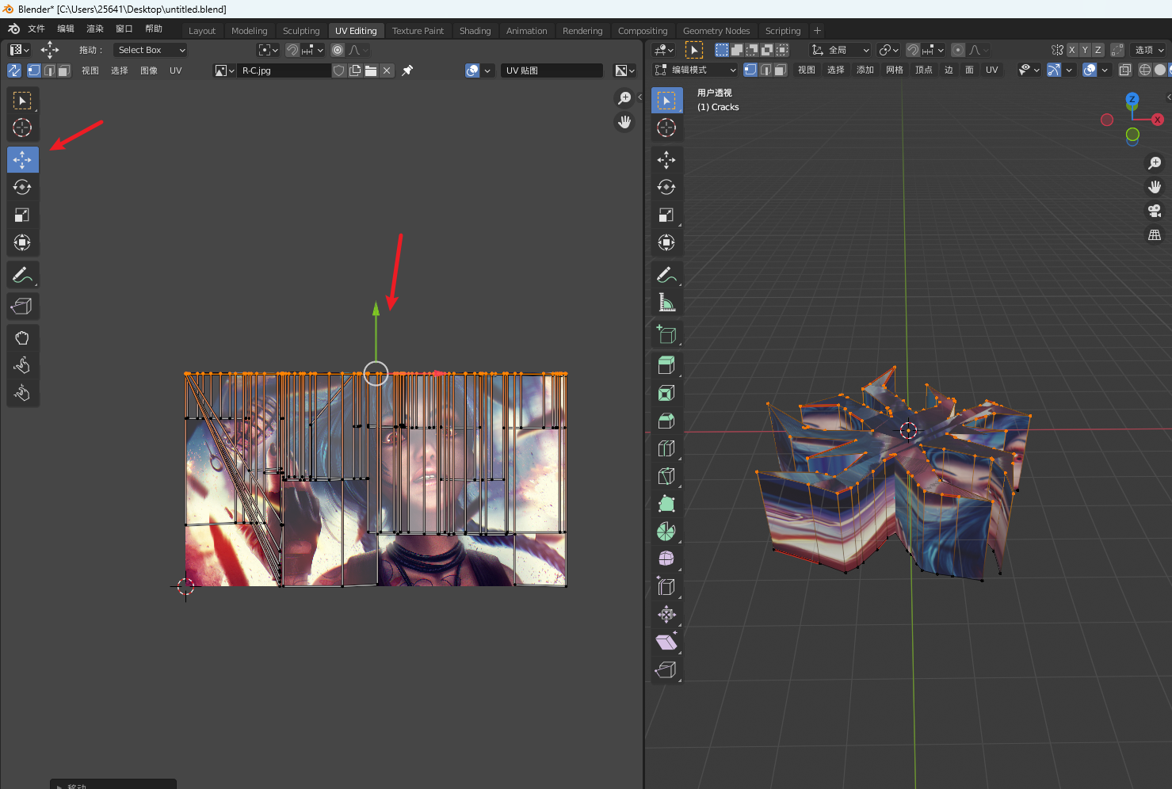Select the Select Box tool in UV editor
1172x789 pixels.
22,101
